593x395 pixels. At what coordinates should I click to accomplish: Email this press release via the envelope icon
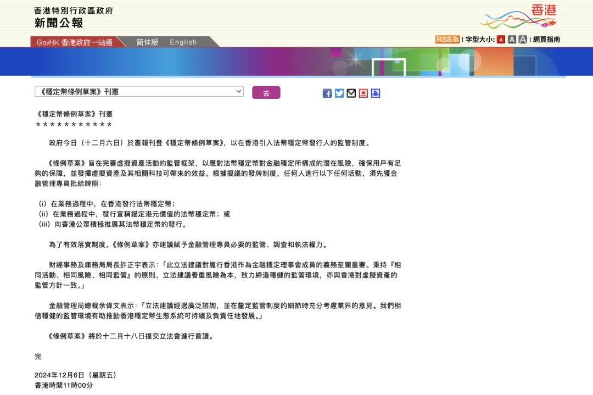tap(351, 93)
